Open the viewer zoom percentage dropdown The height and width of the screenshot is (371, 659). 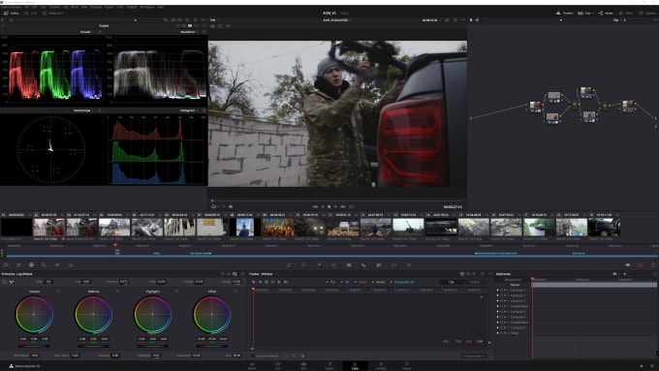(x=214, y=19)
